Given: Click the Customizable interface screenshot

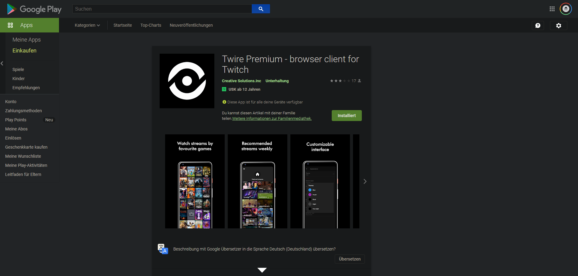Looking at the screenshot, I should [320, 181].
